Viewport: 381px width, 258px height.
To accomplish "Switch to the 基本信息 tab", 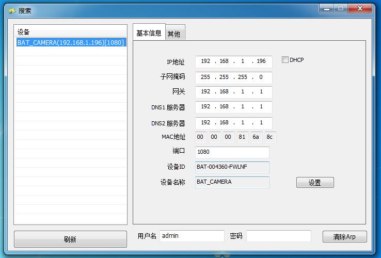I will [x=149, y=33].
